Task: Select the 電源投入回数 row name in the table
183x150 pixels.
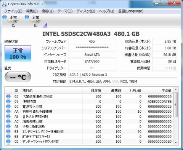Action: (x=32, y=106)
